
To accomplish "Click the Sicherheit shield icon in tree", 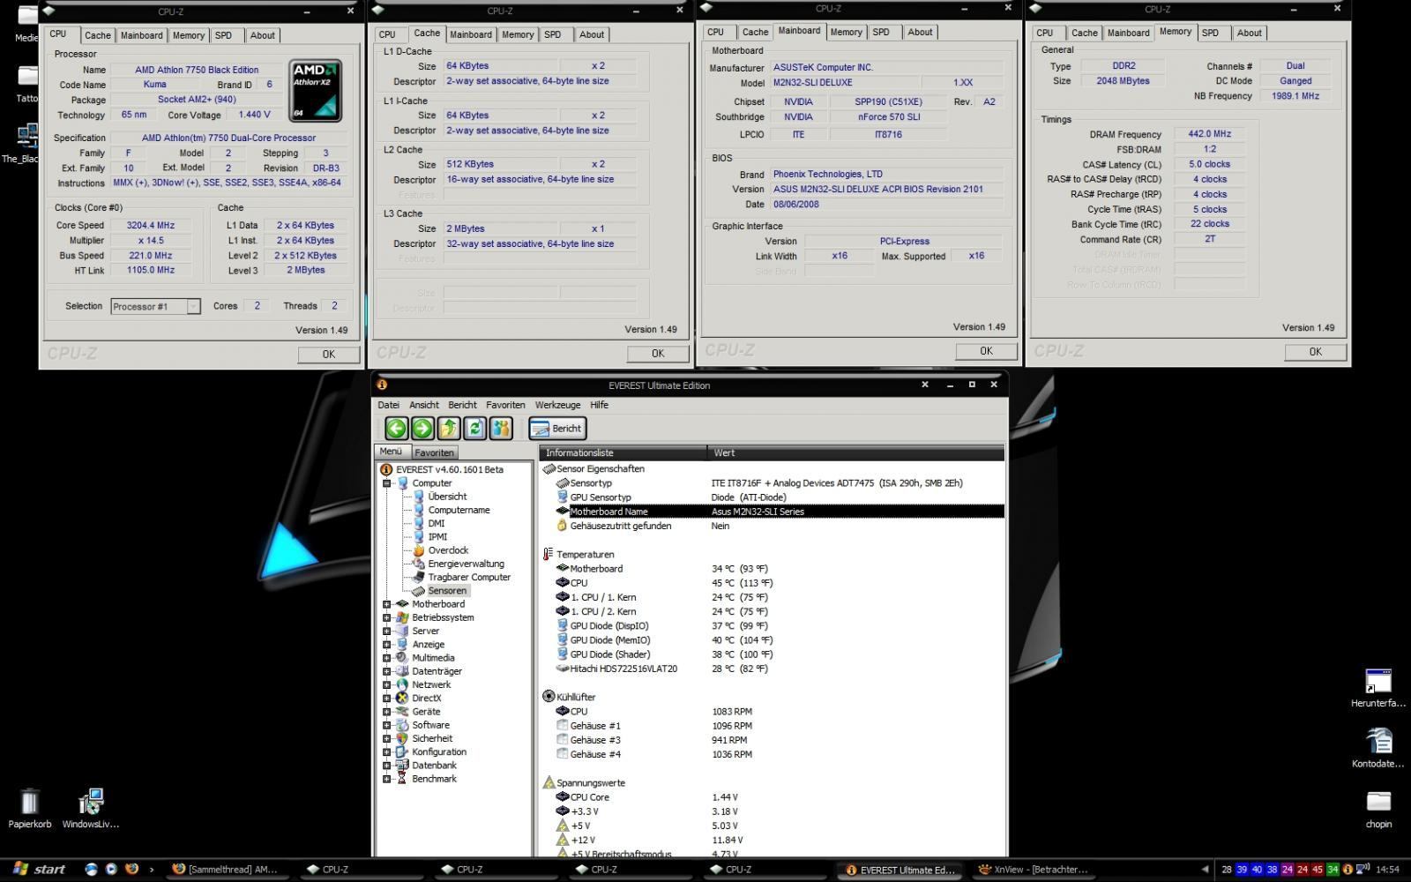I will 402,738.
